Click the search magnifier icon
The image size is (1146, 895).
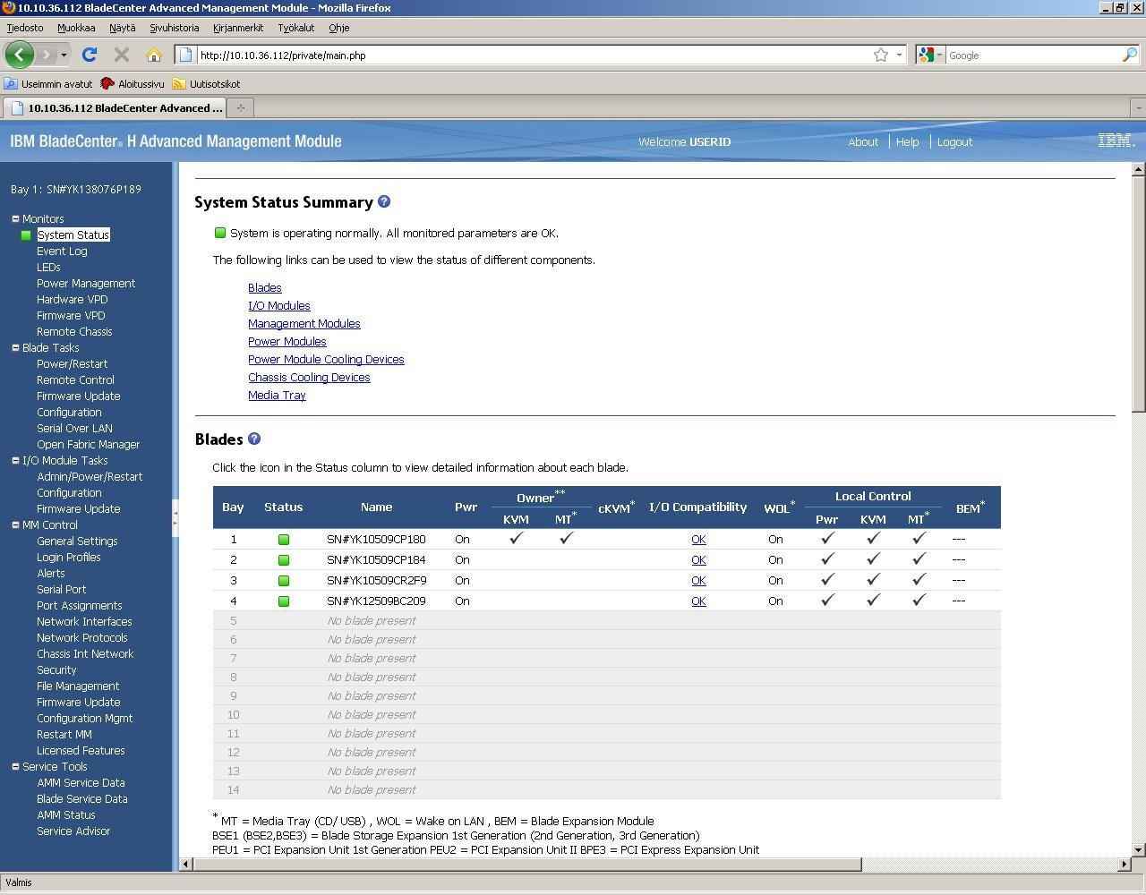coord(1129,55)
